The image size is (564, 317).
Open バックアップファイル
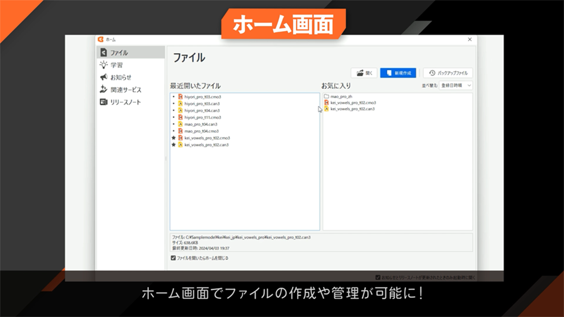[448, 73]
